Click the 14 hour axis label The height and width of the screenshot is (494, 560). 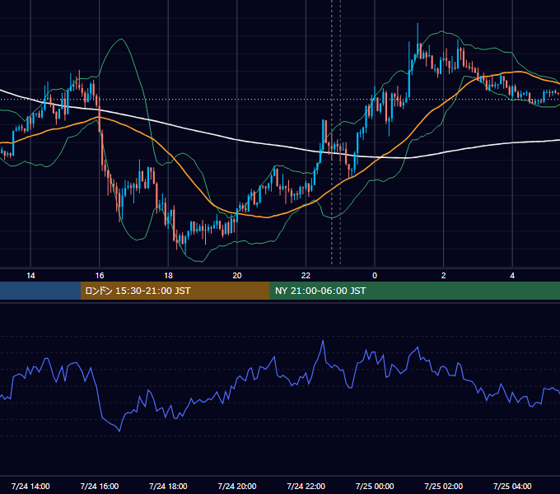pos(30,276)
